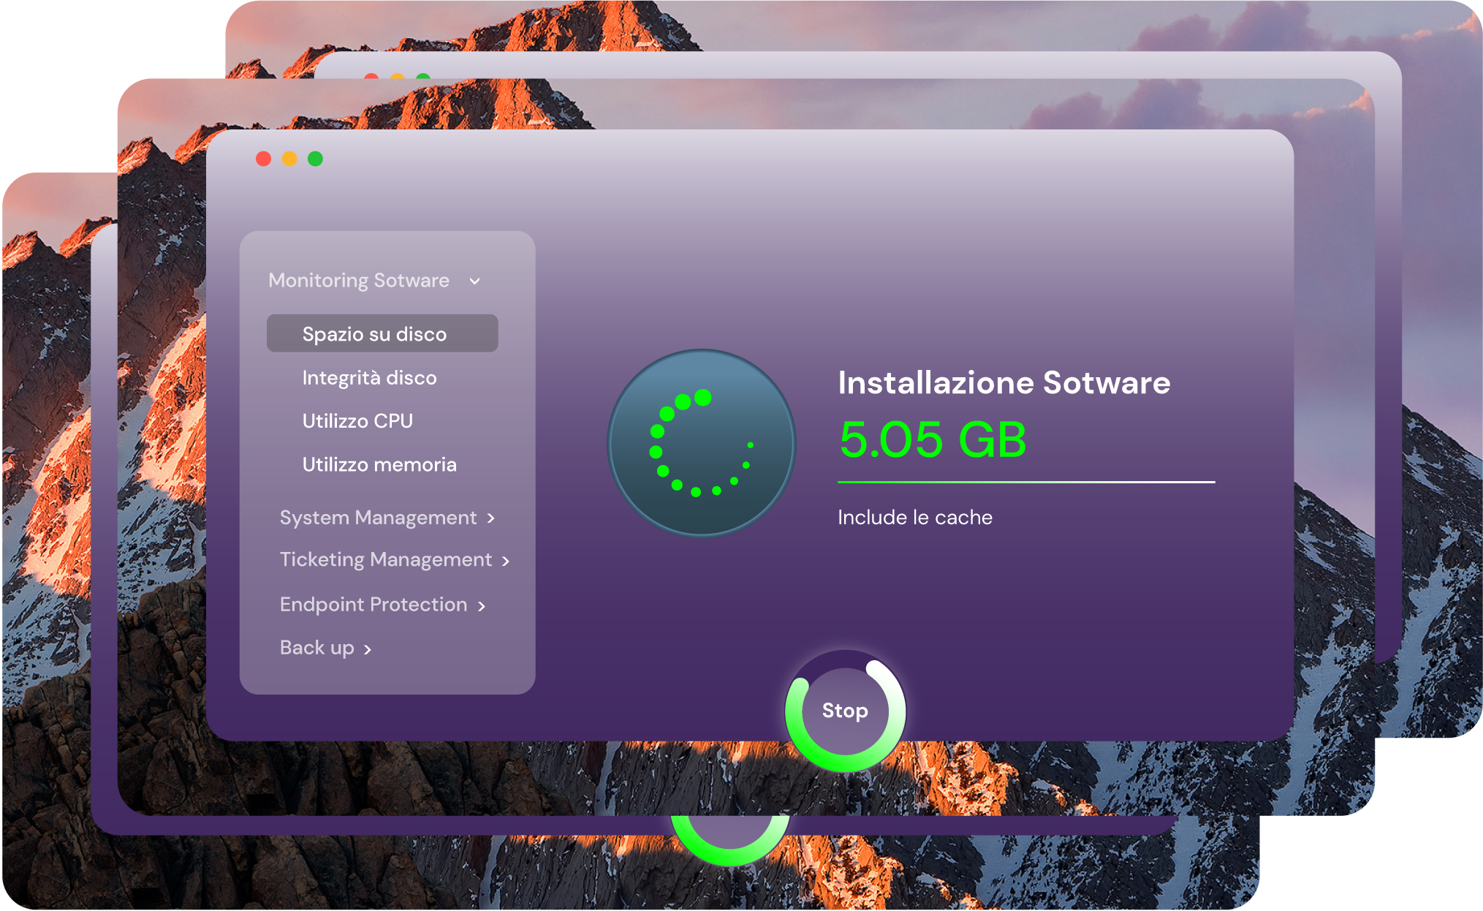Click the circular green loading spinner icon
Viewport: 1483px width, 911px height.
click(701, 443)
